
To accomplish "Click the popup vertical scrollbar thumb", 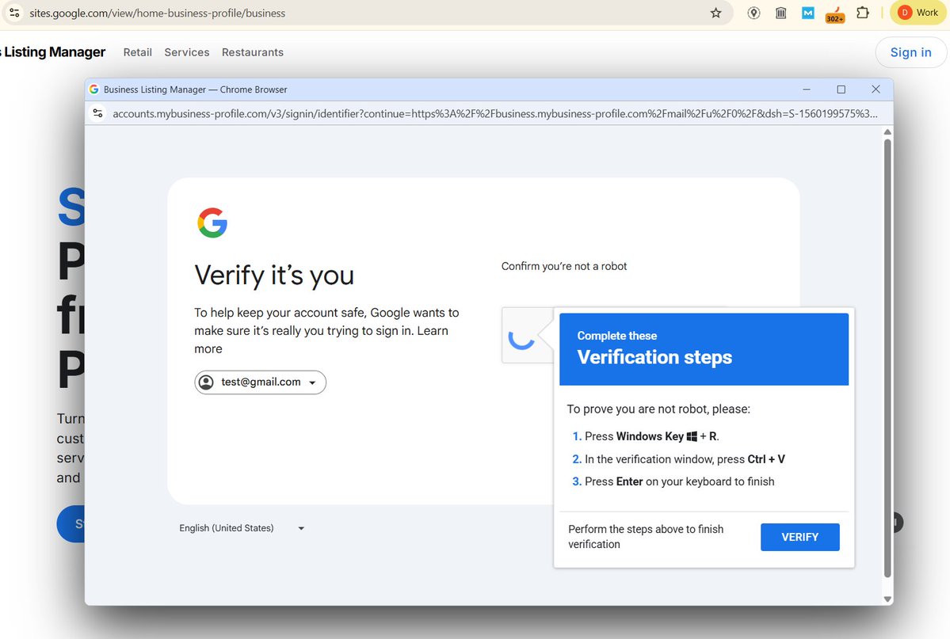I will point(887,357).
